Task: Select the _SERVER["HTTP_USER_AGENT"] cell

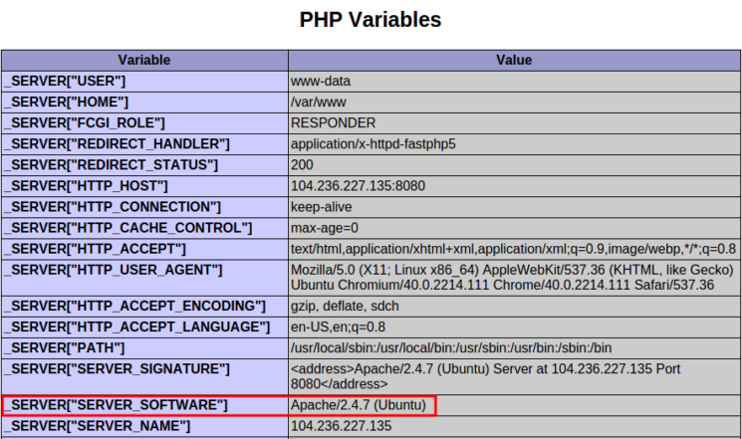Action: point(144,278)
